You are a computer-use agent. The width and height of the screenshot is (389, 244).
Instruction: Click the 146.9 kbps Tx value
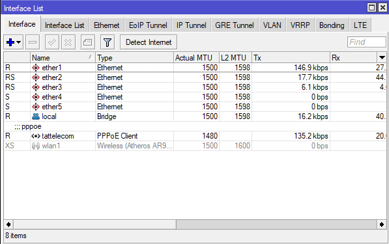pyautogui.click(x=311, y=68)
